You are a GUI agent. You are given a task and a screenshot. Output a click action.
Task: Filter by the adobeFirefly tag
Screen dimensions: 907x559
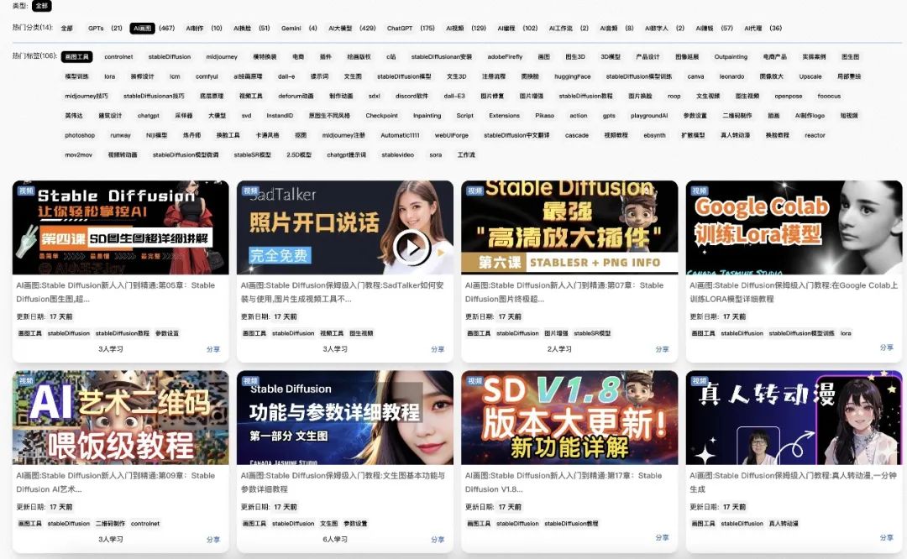tap(505, 56)
